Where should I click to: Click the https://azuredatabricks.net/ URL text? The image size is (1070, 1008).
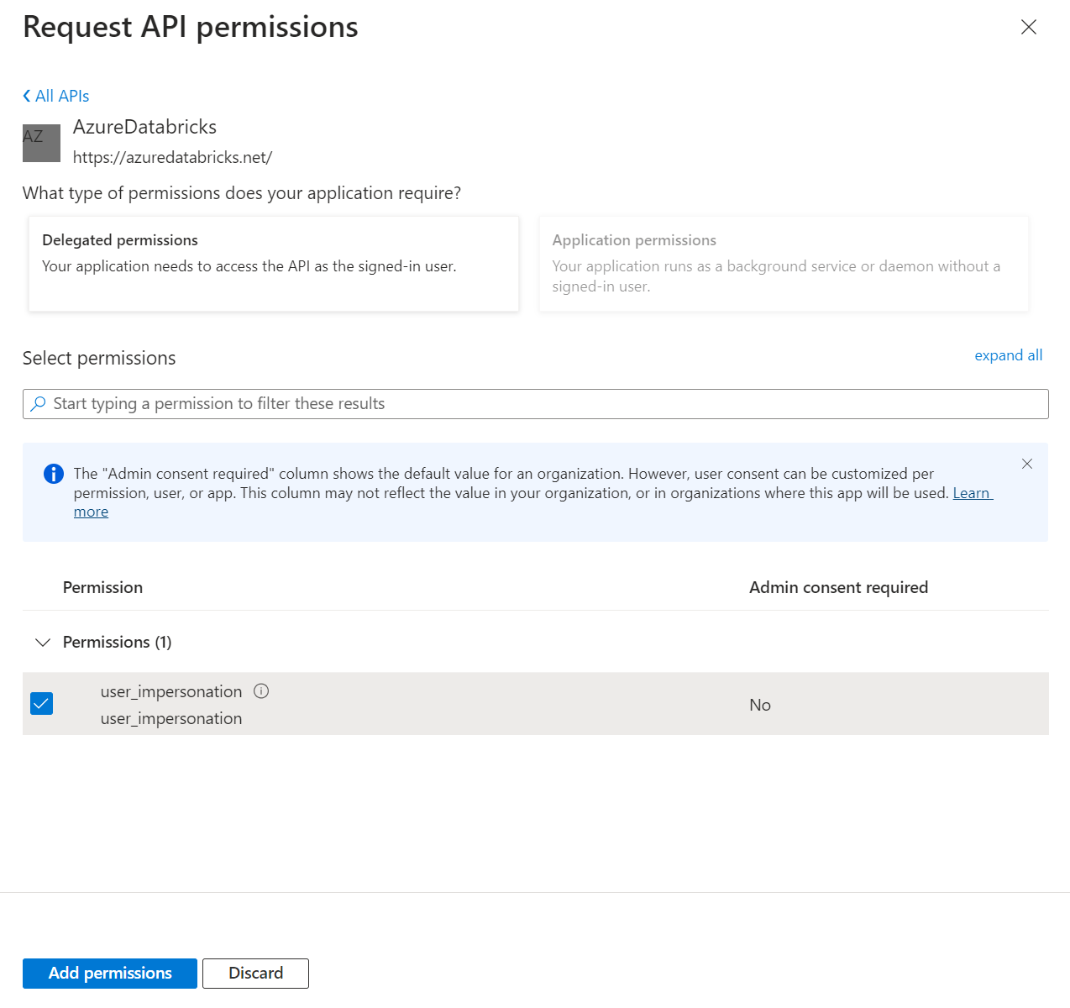(x=173, y=157)
